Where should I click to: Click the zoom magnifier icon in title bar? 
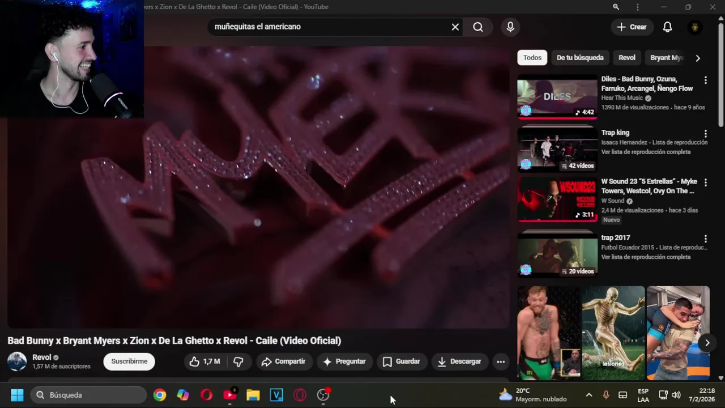pos(616,7)
